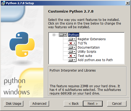Screen dimensions: 131x111
Task: Select the highlighted Python root item
Action: [74, 35]
